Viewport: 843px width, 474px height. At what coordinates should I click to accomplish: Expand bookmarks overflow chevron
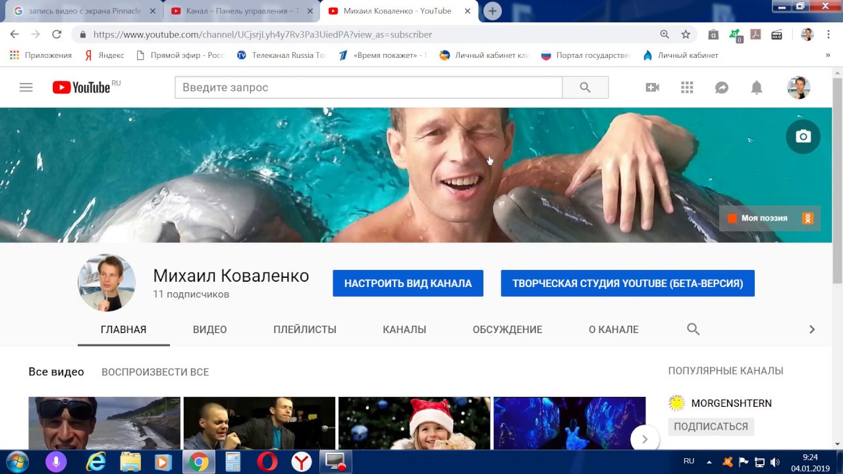(828, 55)
